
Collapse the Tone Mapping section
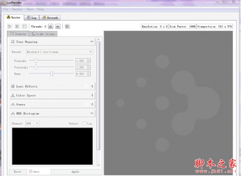click(92, 42)
